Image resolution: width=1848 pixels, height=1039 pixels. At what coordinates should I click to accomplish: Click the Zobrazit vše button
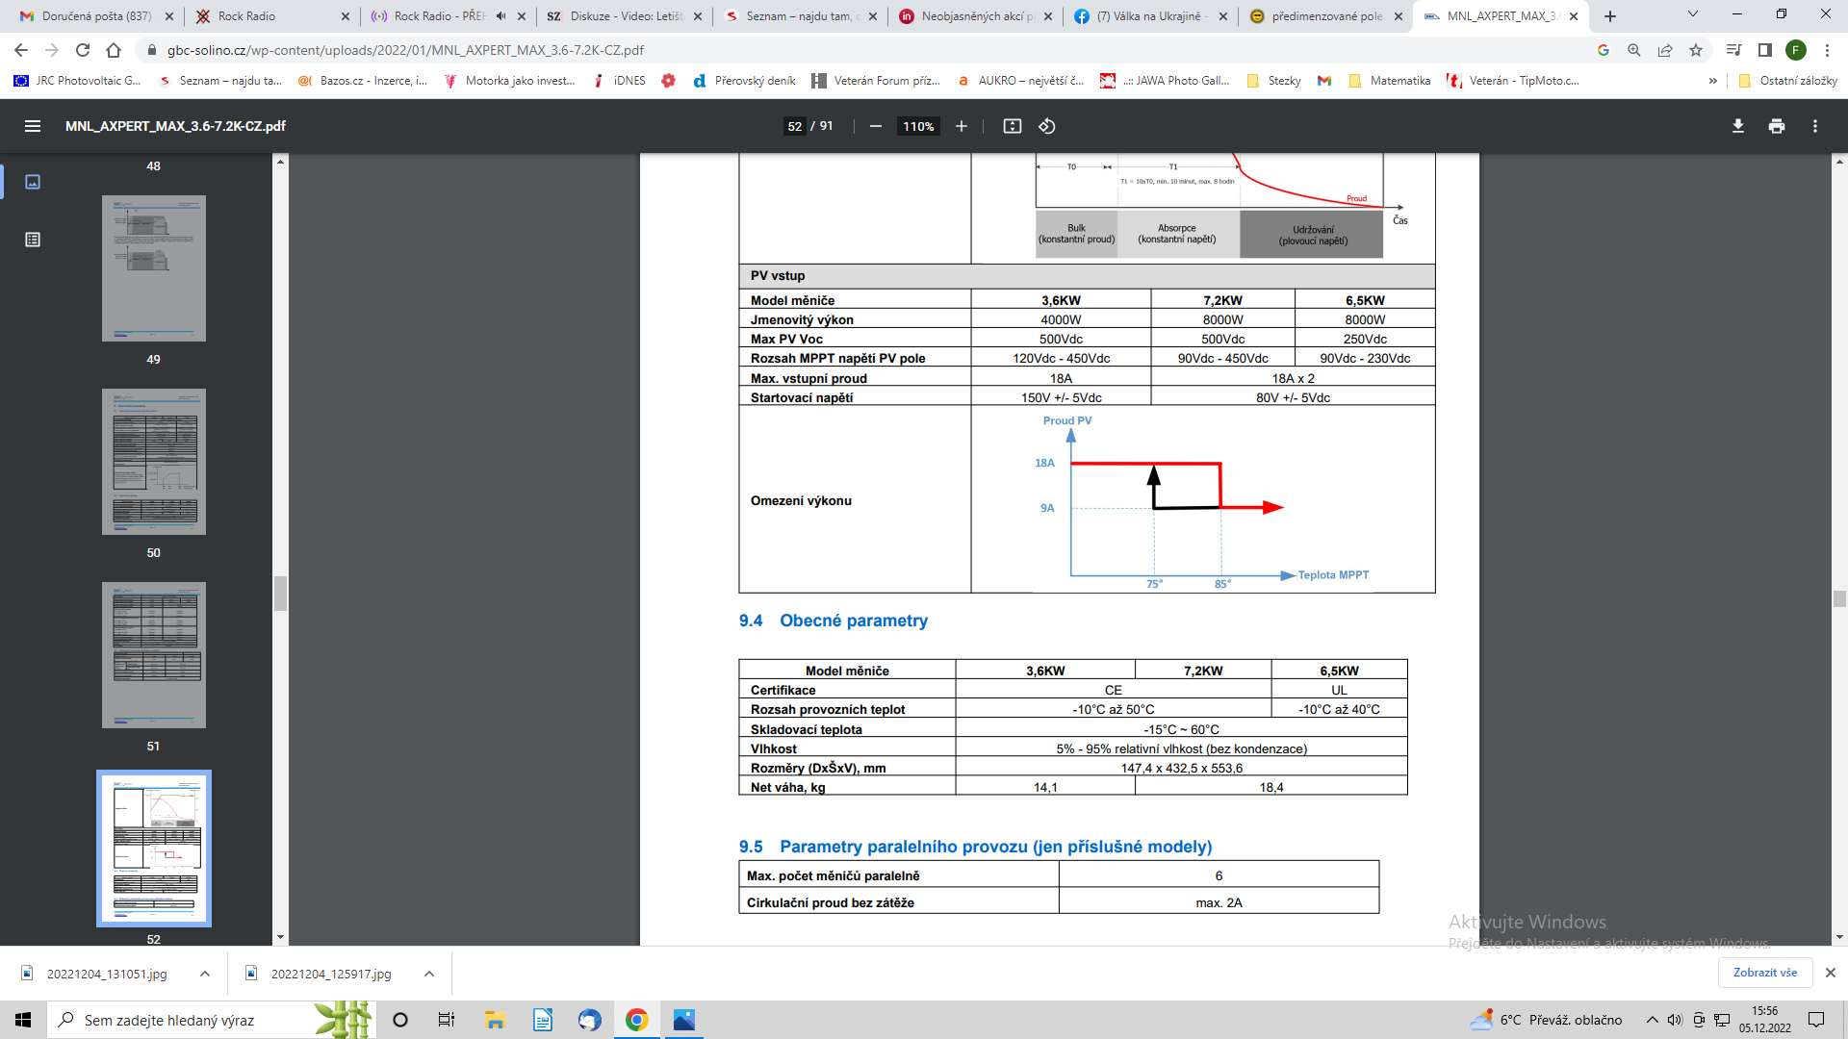1765,973
